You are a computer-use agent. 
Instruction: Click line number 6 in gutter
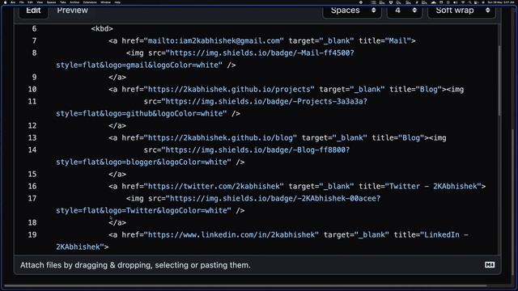point(34,29)
